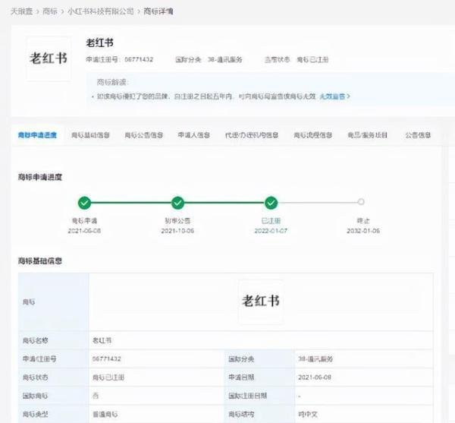Click the 2021-06-08 申请日期 cell
Viewport: 455px width, 423px height.
(315, 377)
